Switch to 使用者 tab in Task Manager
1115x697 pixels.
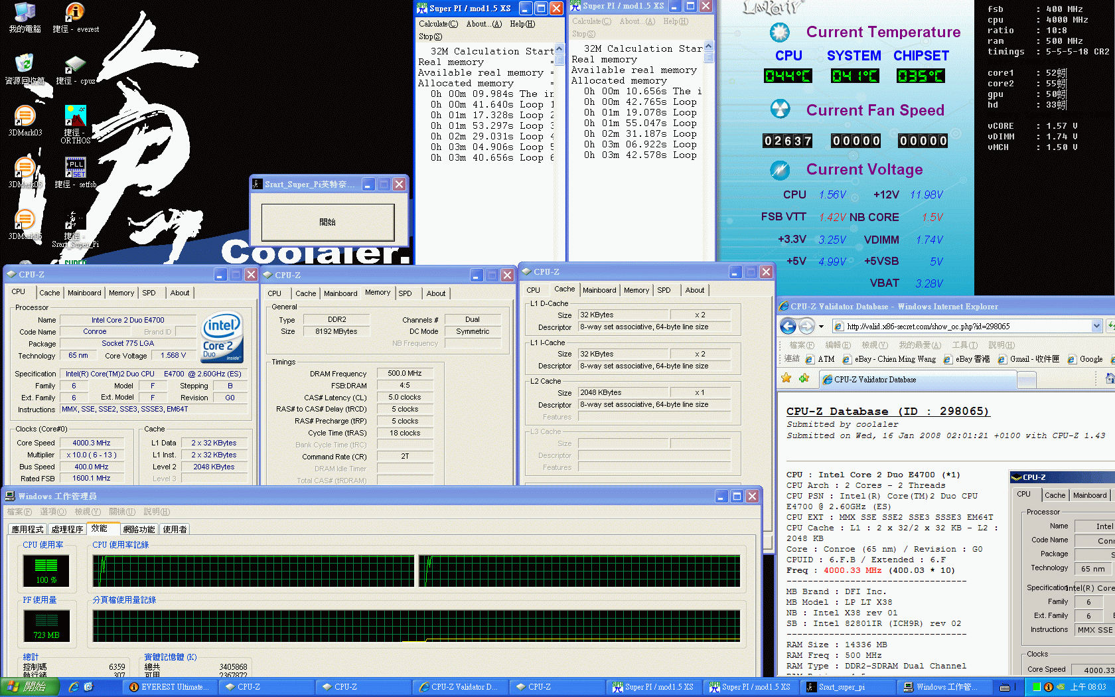click(175, 529)
